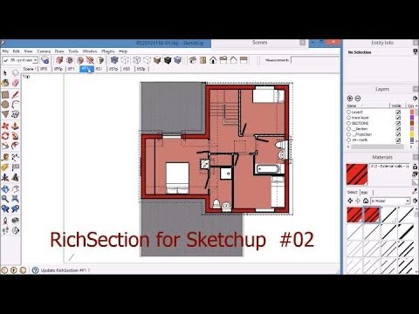Click Shaded With Textures cube icon

click(x=157, y=60)
